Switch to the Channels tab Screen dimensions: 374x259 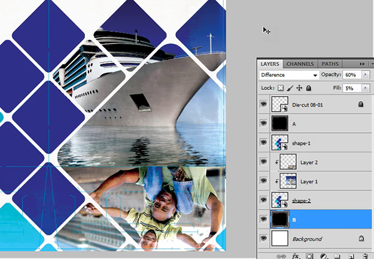(300, 64)
